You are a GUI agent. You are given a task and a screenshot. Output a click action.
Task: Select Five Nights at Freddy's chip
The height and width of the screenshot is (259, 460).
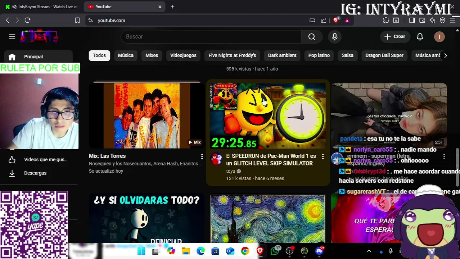[x=232, y=55]
